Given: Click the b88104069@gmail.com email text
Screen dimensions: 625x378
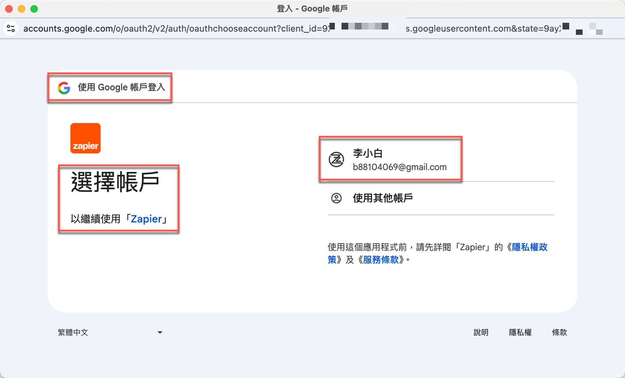Looking at the screenshot, I should coord(400,167).
